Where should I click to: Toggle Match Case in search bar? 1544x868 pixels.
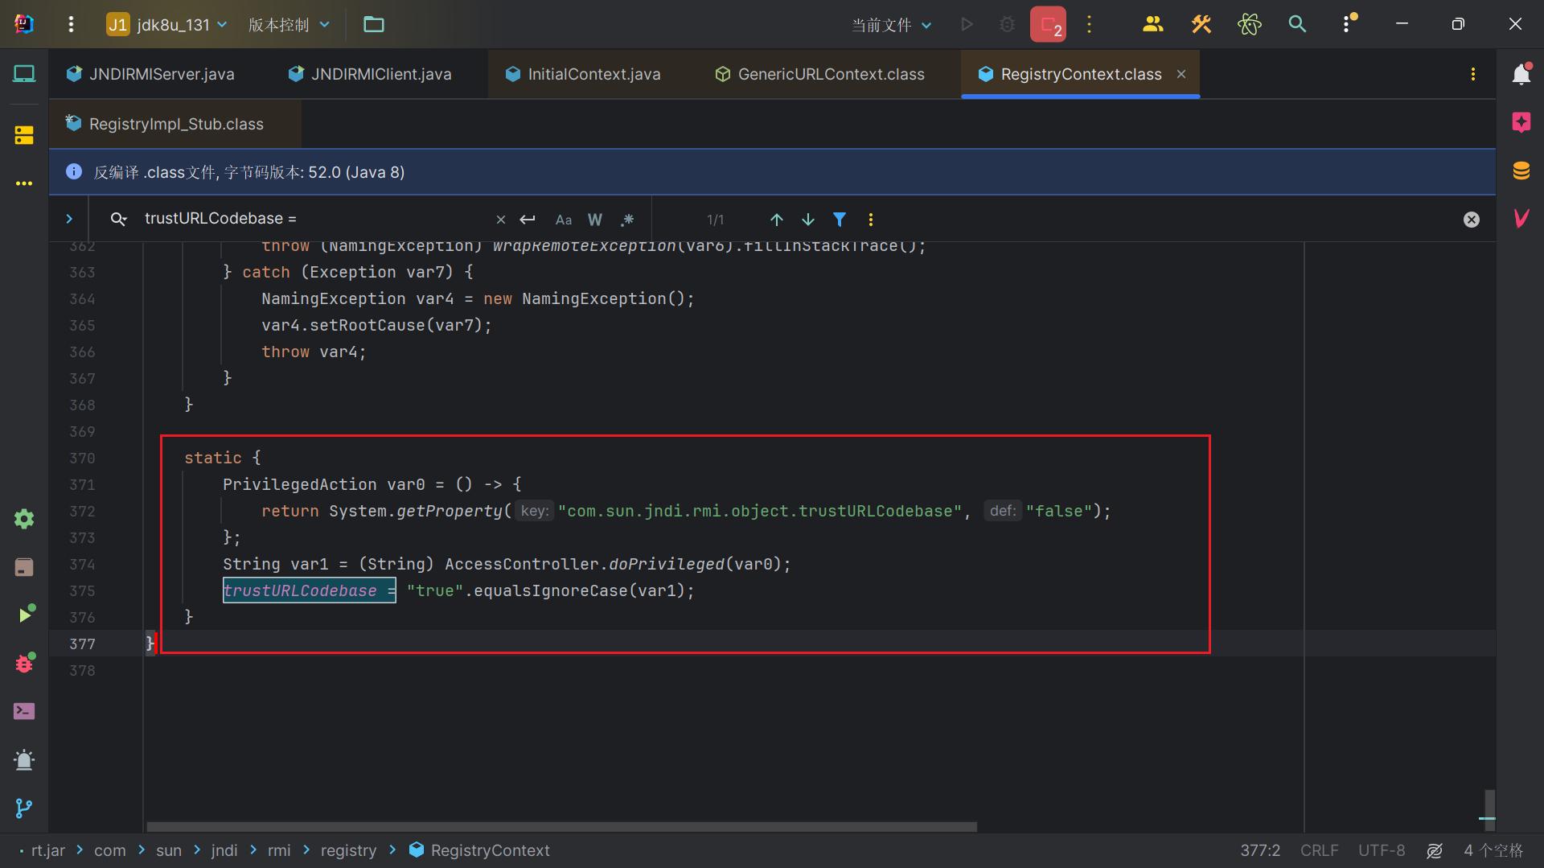click(x=564, y=220)
